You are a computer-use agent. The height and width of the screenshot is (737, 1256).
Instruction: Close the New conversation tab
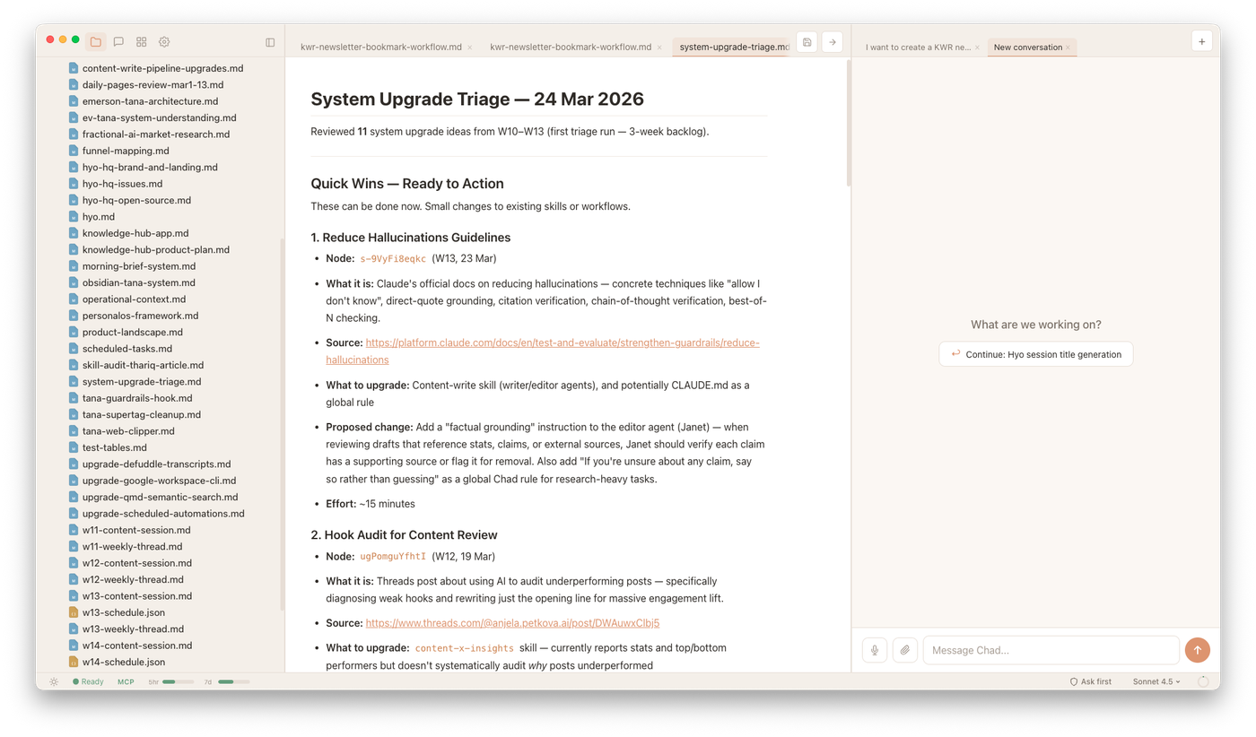tap(1068, 48)
